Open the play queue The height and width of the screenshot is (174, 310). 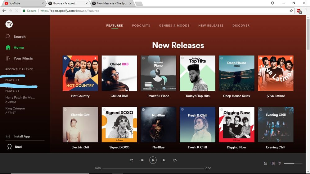[265, 163]
